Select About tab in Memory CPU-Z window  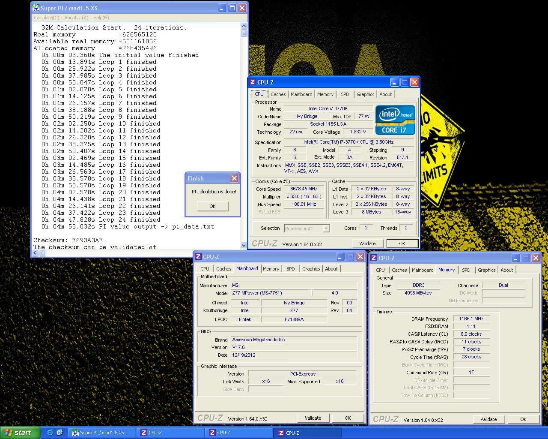pos(506,270)
